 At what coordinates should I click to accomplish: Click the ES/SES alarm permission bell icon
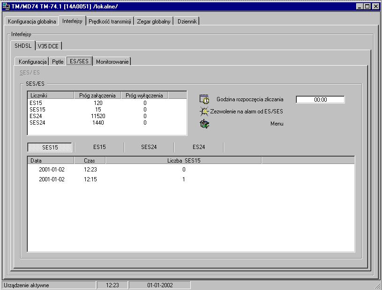coord(204,112)
